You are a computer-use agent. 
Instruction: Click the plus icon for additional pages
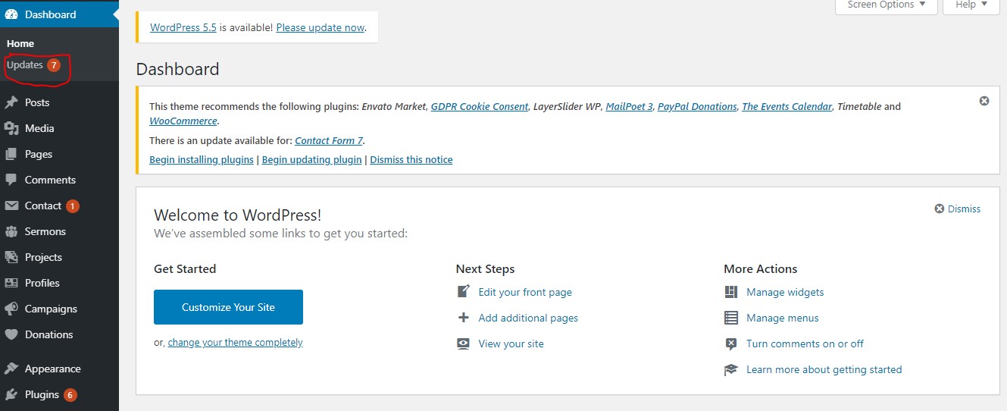pyautogui.click(x=464, y=318)
